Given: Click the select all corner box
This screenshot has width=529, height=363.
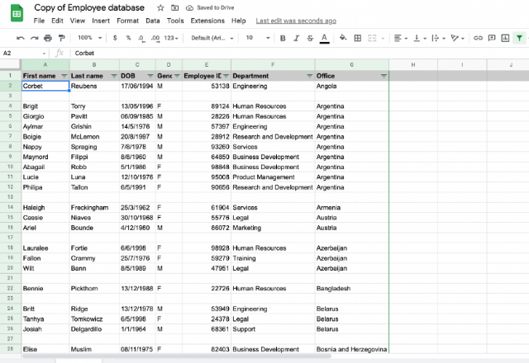Looking at the screenshot, I should point(10,64).
